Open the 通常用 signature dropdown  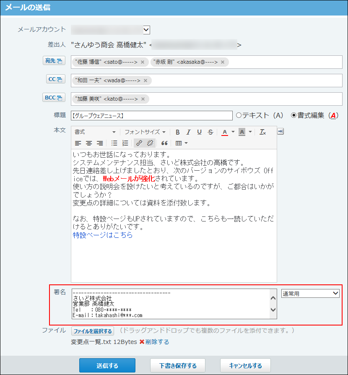pyautogui.click(x=310, y=293)
